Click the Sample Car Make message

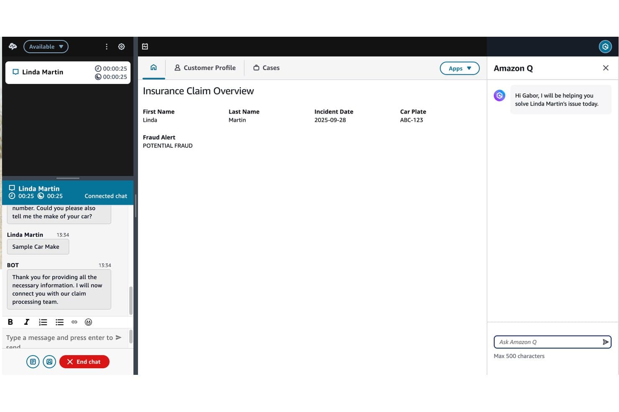(x=38, y=247)
